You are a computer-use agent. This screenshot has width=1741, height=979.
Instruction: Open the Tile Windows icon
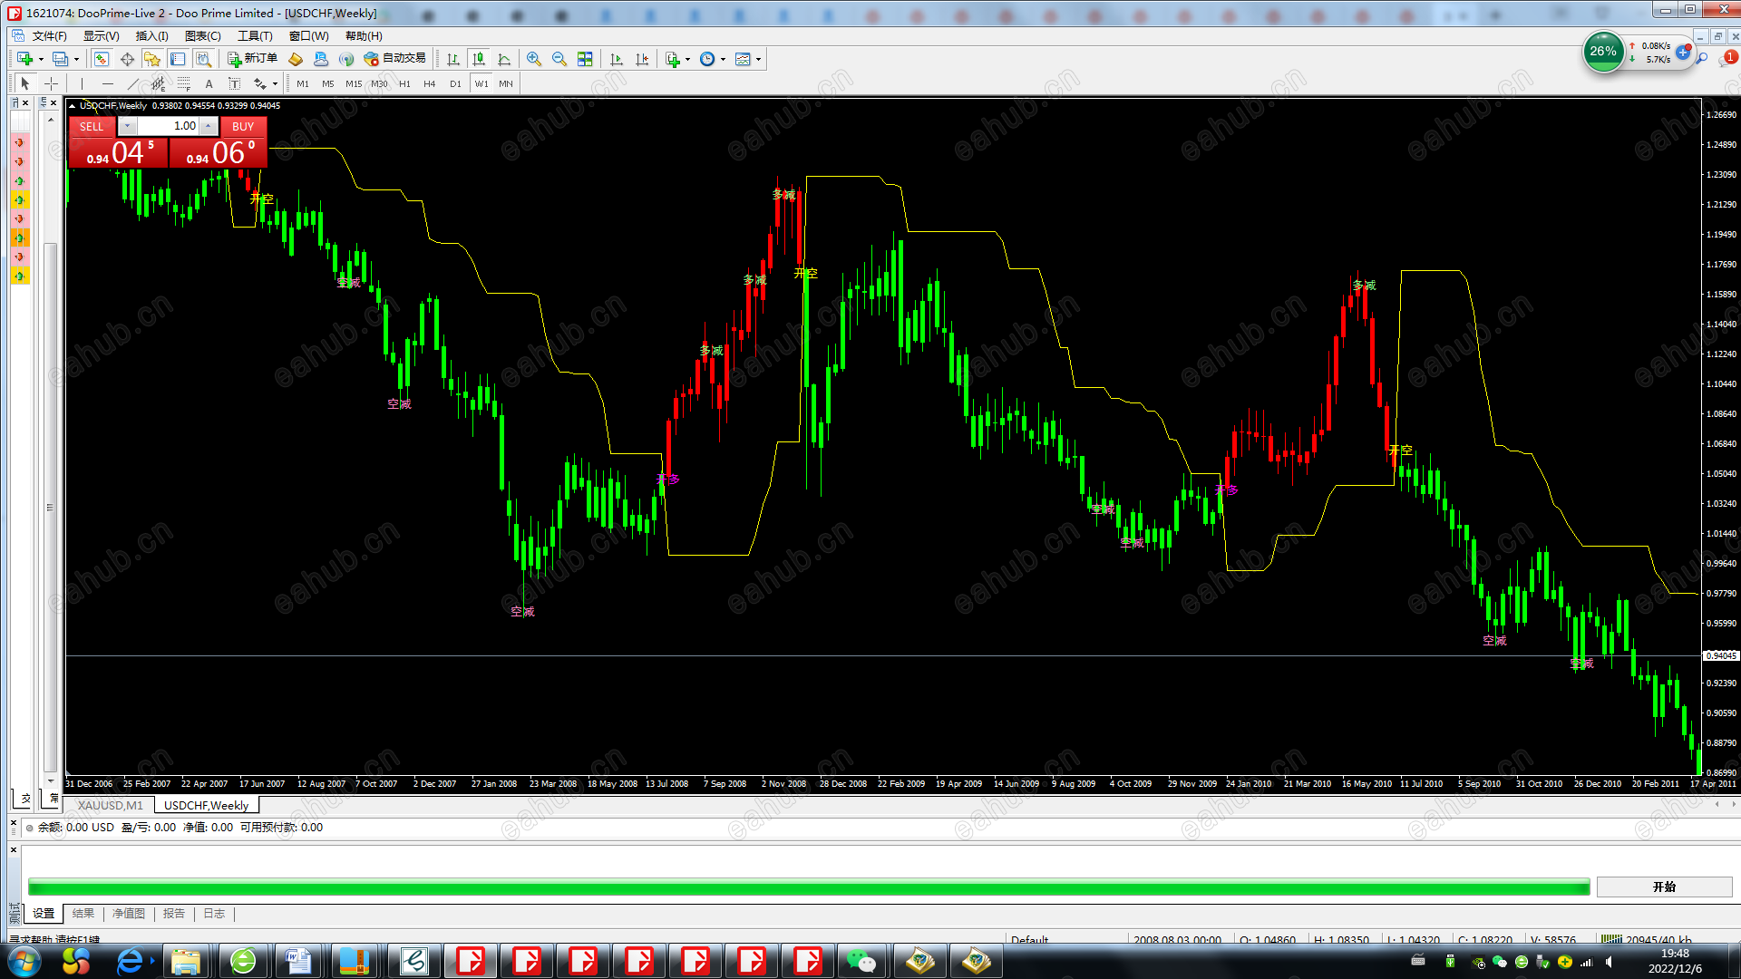pyautogui.click(x=585, y=59)
